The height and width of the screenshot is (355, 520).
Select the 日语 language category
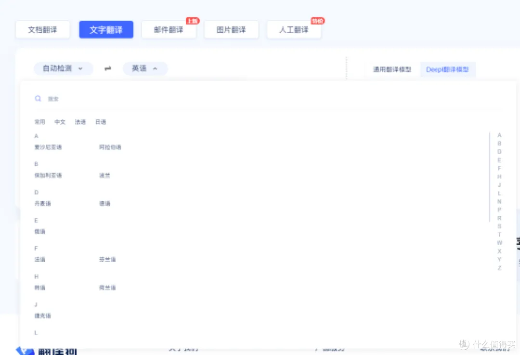coord(100,122)
